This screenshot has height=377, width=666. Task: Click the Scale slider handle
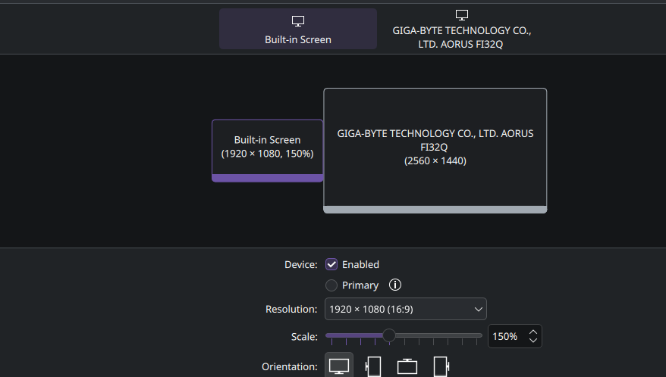pos(388,335)
